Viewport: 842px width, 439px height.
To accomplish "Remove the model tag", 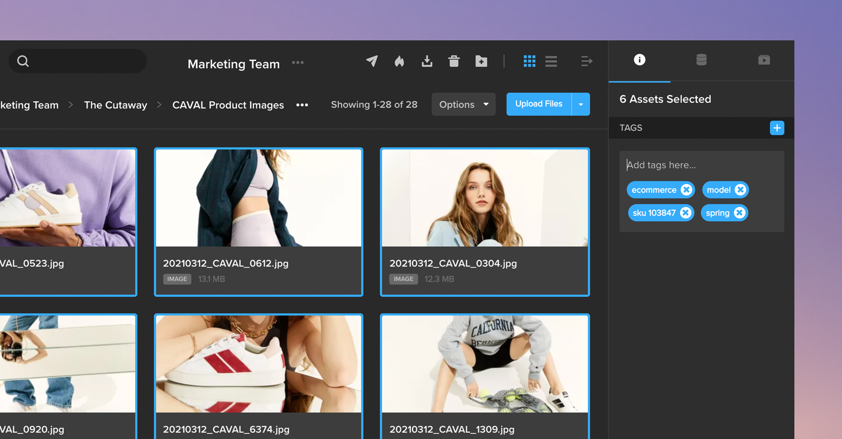I will [x=740, y=190].
